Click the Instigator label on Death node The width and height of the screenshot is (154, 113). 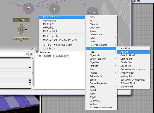pos(21,39)
